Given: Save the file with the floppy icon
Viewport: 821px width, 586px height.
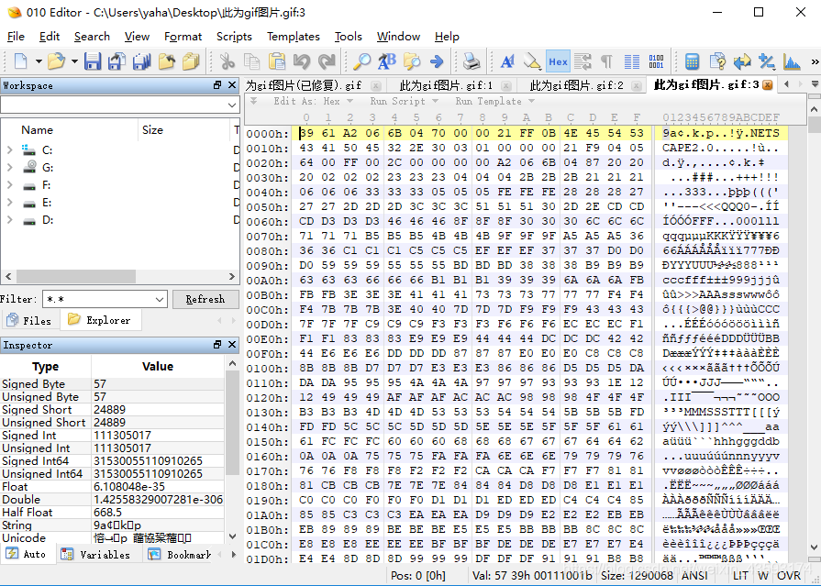Looking at the screenshot, I should [x=93, y=61].
